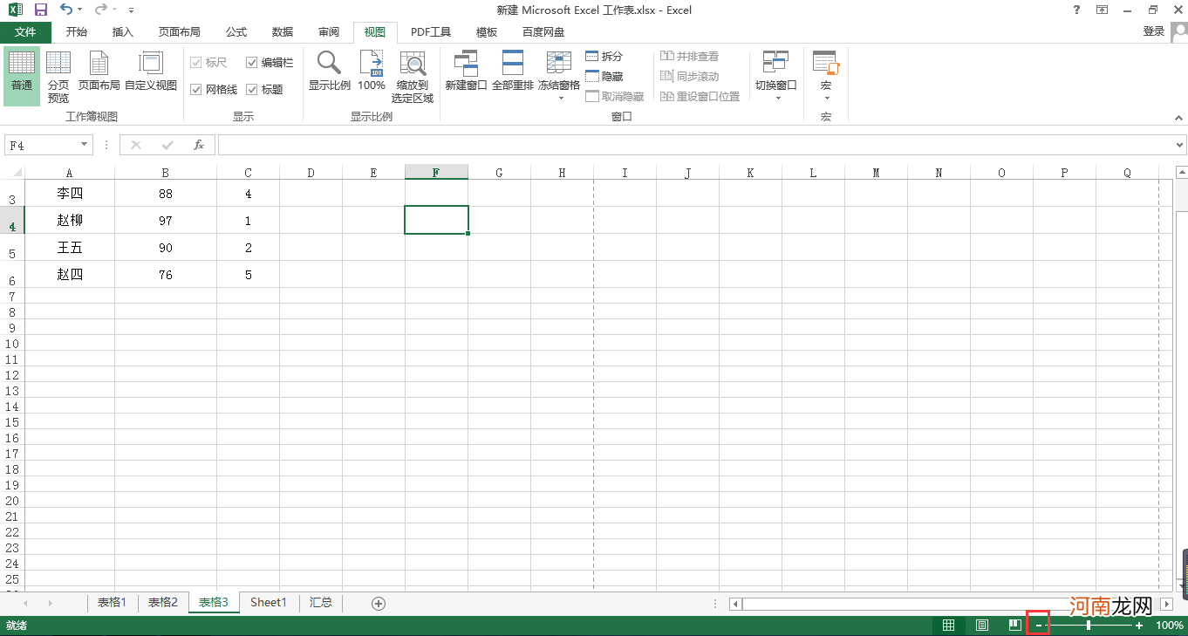
Task: Zoom to selection (缩放到选定区域)
Action: [x=413, y=77]
